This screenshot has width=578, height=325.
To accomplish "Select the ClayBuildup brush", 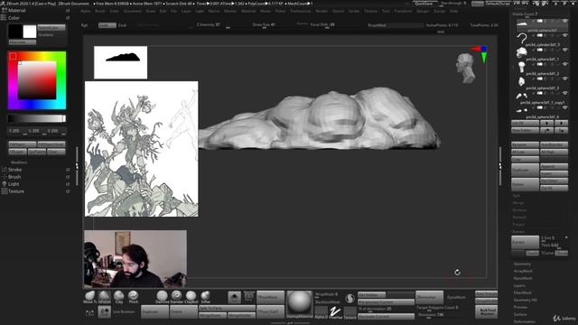I will click(x=191, y=296).
